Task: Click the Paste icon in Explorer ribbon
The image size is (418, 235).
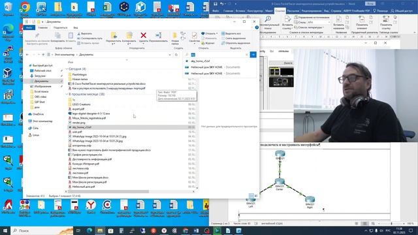Action: point(71,35)
